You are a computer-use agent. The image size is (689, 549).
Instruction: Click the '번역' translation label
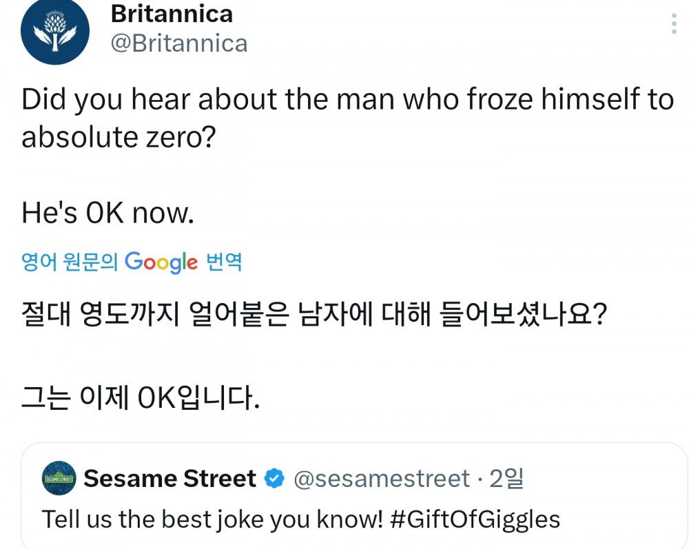224,262
